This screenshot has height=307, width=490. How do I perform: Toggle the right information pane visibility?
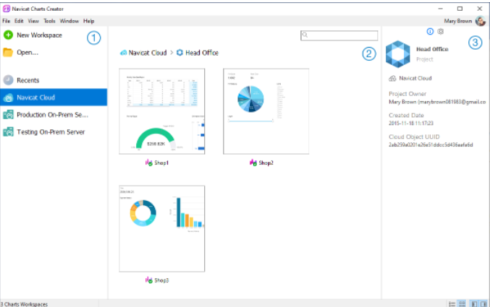pyautogui.click(x=483, y=304)
